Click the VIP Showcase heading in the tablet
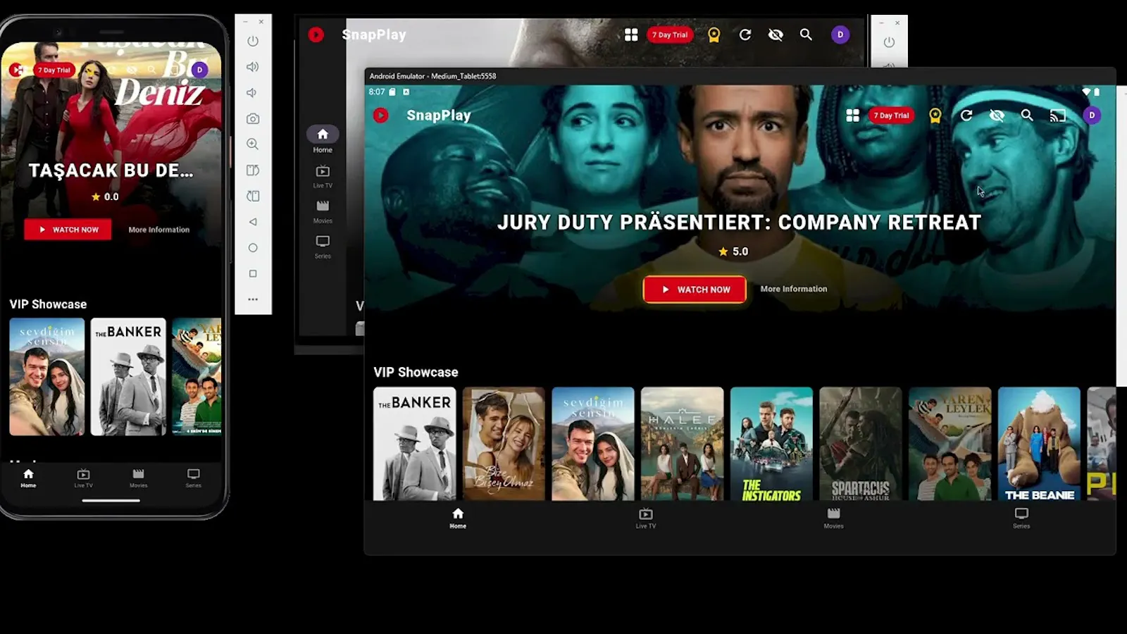The height and width of the screenshot is (634, 1127). [x=416, y=372]
